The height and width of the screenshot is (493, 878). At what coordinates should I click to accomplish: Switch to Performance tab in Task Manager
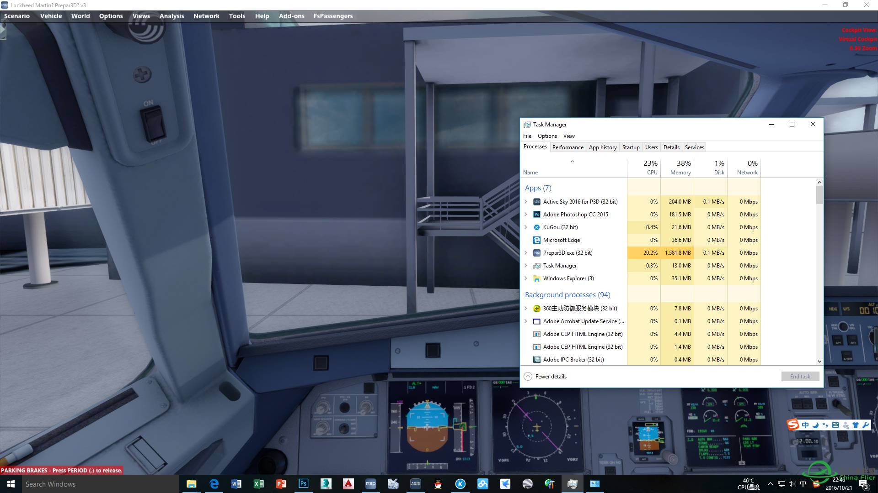[567, 147]
